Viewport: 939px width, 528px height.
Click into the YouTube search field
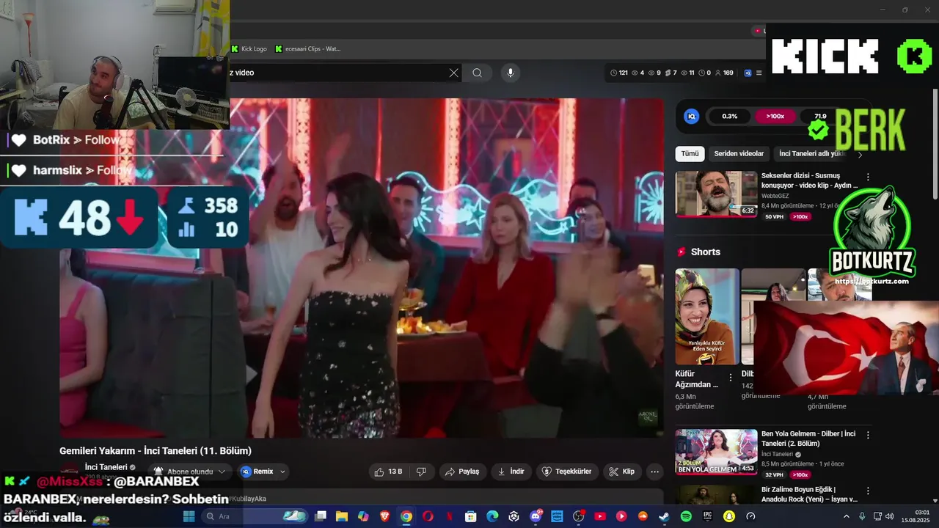[x=337, y=73]
